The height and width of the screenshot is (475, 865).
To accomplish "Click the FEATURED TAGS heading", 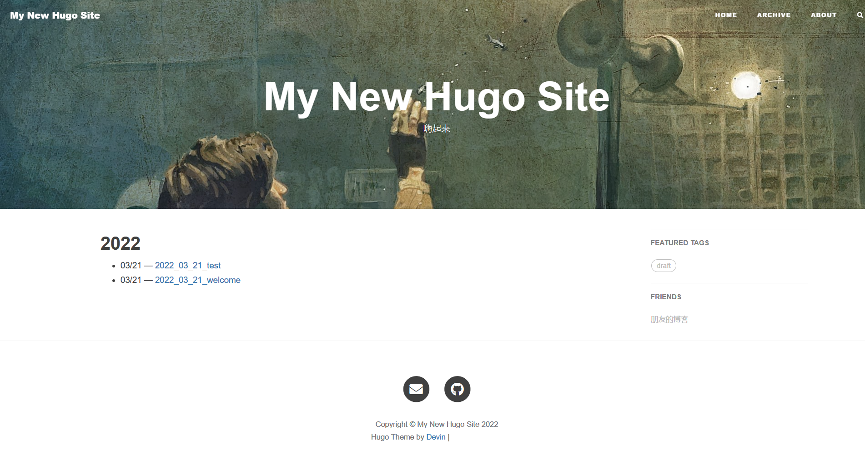I will pyautogui.click(x=679, y=243).
